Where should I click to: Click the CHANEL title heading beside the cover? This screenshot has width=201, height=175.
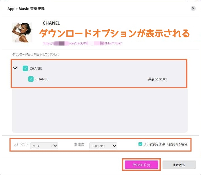pyautogui.click(x=51, y=23)
